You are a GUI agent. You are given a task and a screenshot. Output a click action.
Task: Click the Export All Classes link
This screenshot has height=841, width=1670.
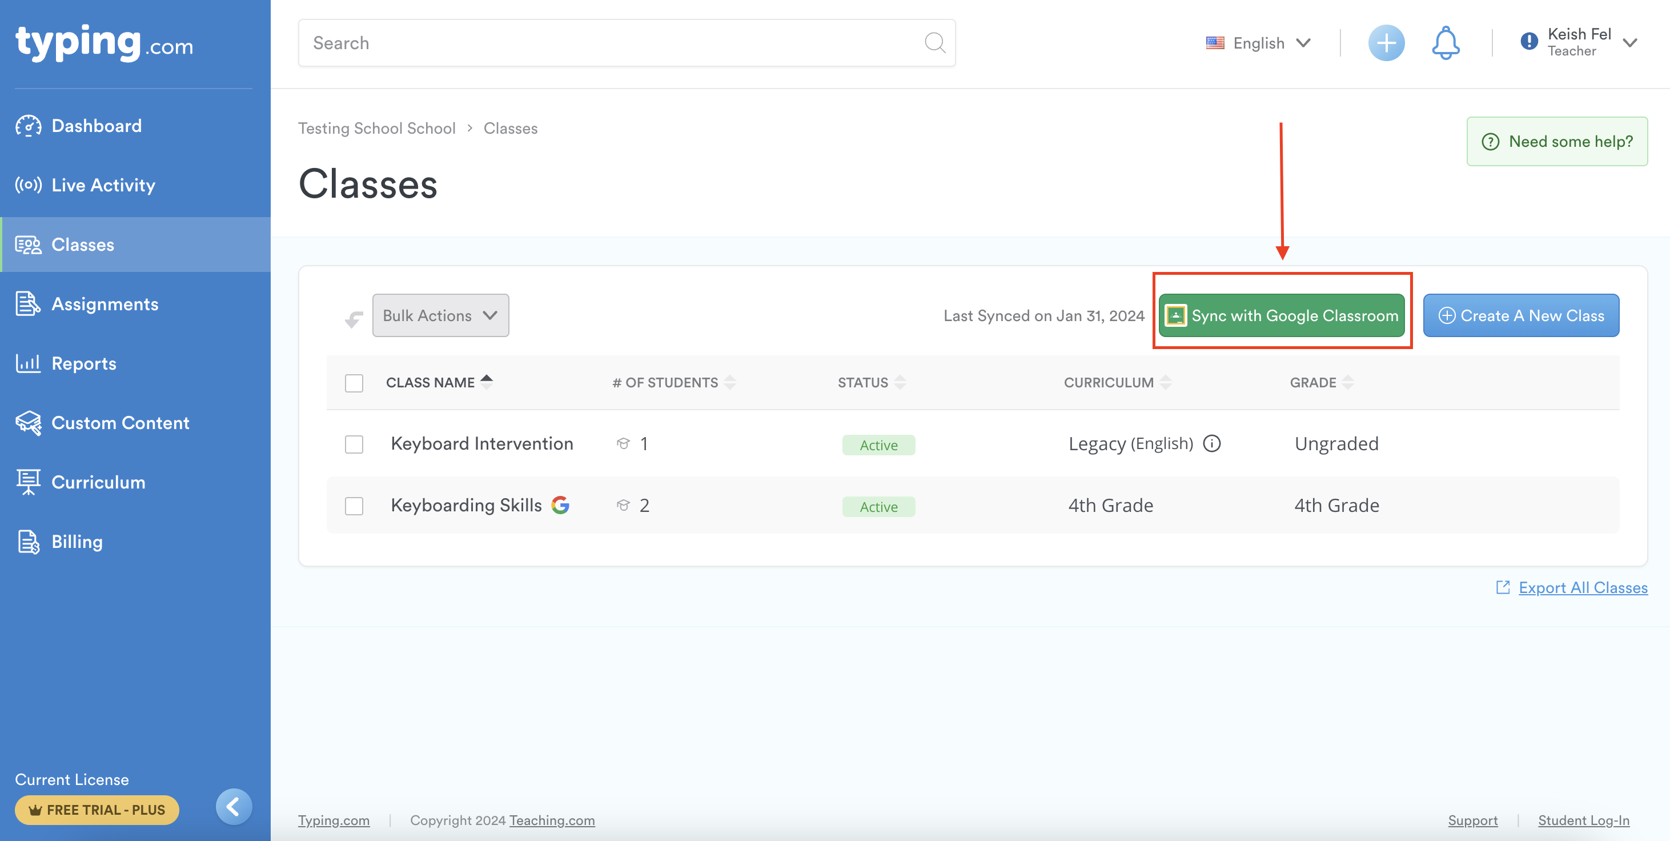[1583, 587]
